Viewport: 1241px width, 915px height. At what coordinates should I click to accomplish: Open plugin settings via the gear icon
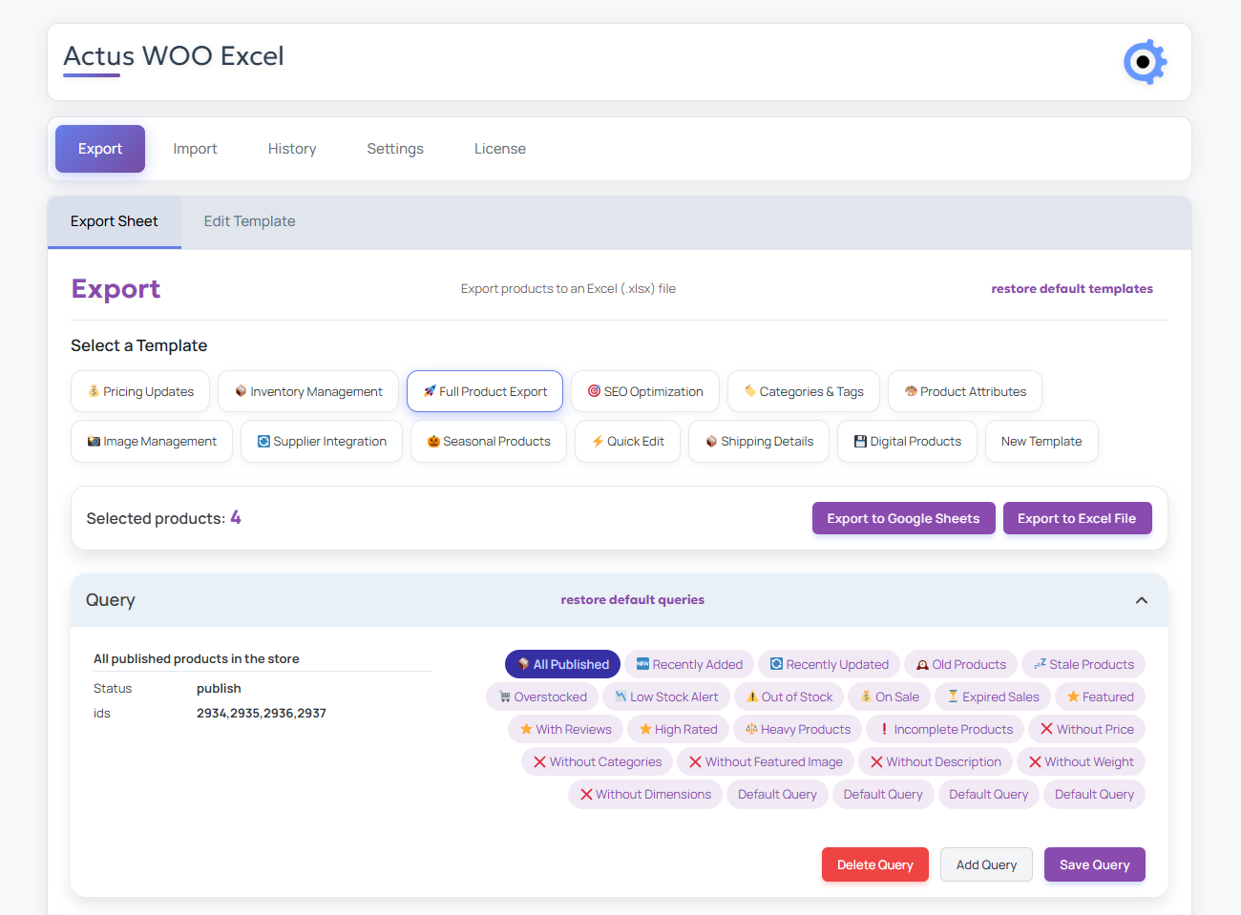tap(1145, 62)
